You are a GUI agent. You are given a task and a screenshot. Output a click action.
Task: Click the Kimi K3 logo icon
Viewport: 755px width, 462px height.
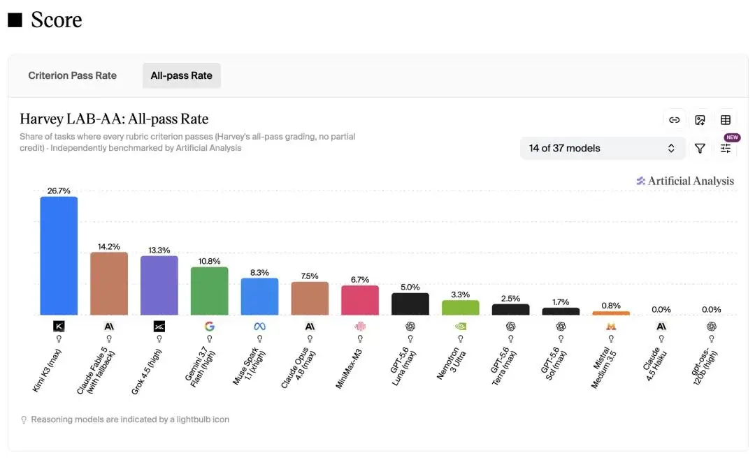pyautogui.click(x=59, y=327)
